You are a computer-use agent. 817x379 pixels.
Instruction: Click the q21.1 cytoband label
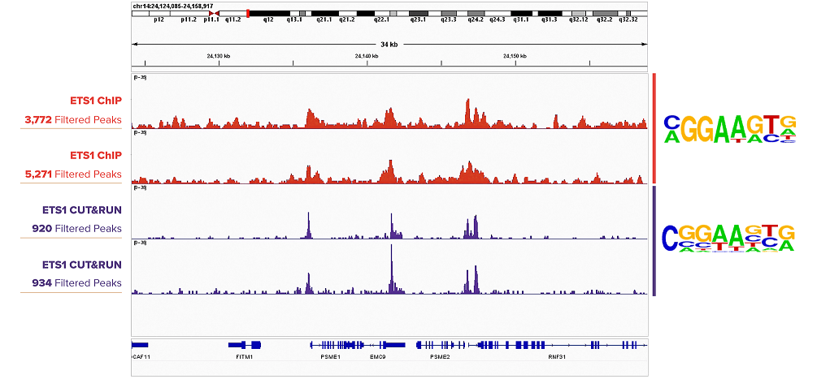coord(324,19)
